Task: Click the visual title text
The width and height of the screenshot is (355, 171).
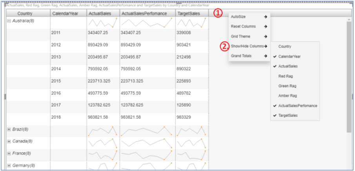Action: click(107, 5)
